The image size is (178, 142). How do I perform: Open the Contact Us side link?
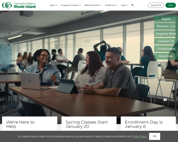click(166, 41)
